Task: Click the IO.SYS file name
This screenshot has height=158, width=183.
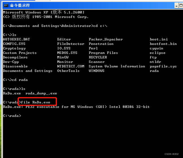Action: pos(64,48)
